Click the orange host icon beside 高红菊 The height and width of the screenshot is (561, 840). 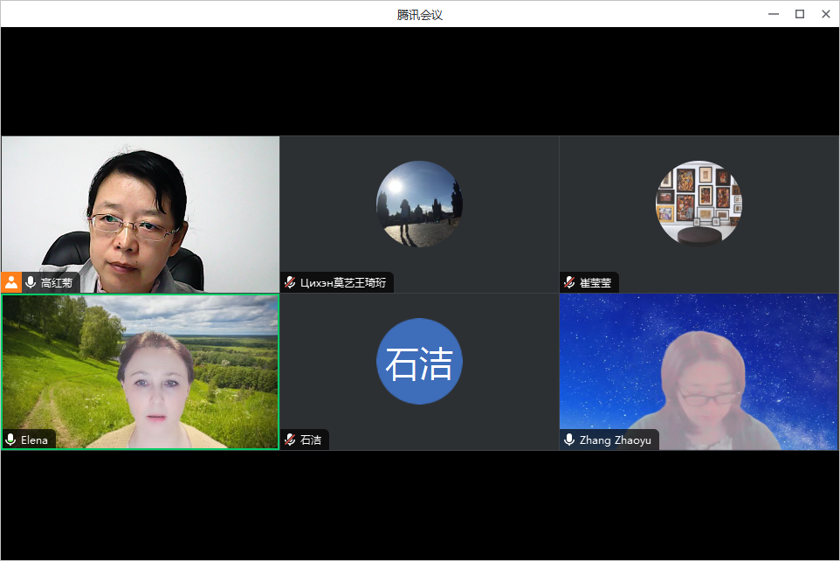pos(11,282)
